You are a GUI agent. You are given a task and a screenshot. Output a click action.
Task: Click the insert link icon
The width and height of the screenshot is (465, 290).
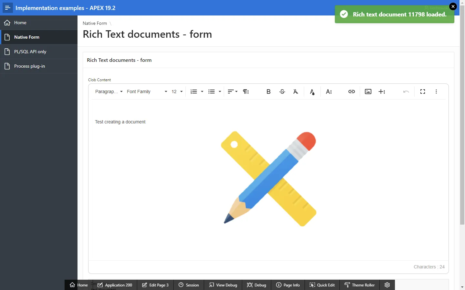pyautogui.click(x=352, y=92)
